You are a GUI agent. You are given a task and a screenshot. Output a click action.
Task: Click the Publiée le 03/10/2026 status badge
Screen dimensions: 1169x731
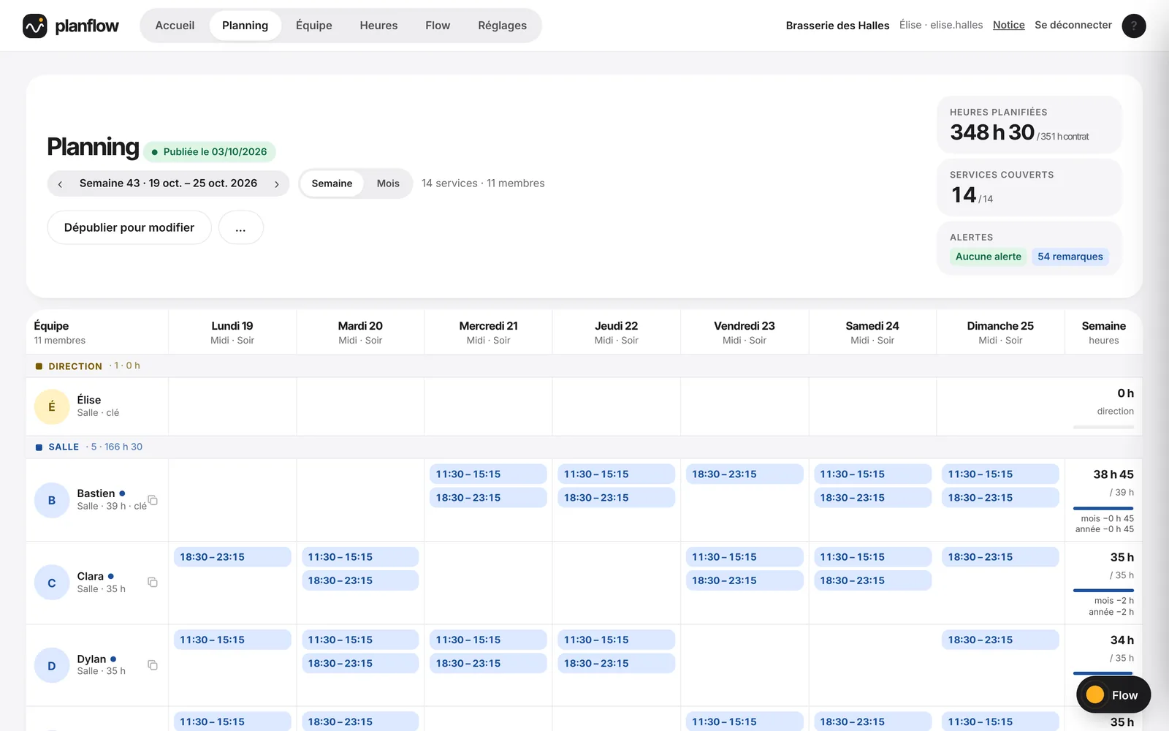[x=210, y=152]
